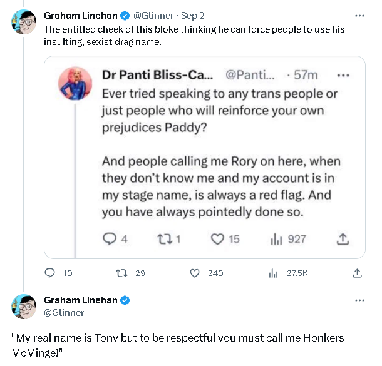Open more options on second Linehan tweet
382x366 pixels.
pyautogui.click(x=359, y=300)
